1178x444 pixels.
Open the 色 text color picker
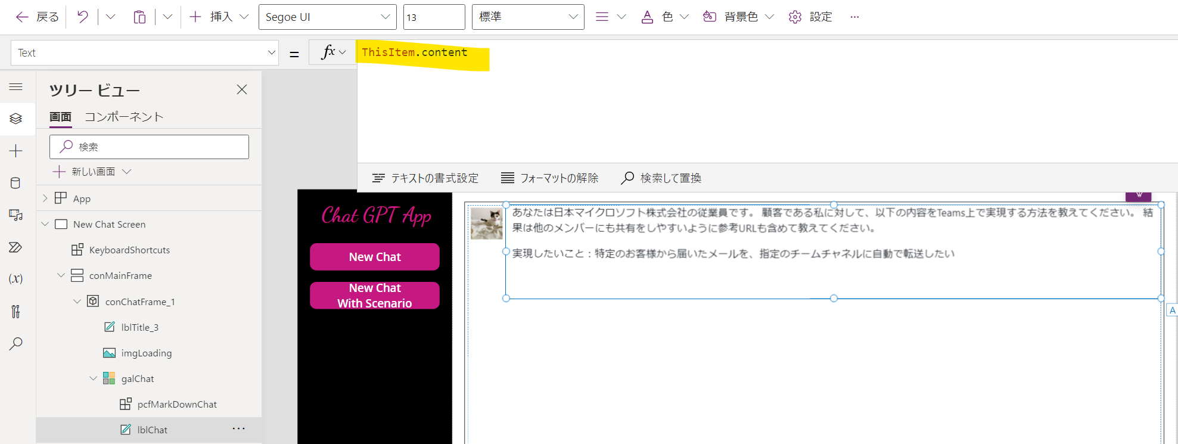pyautogui.click(x=664, y=17)
